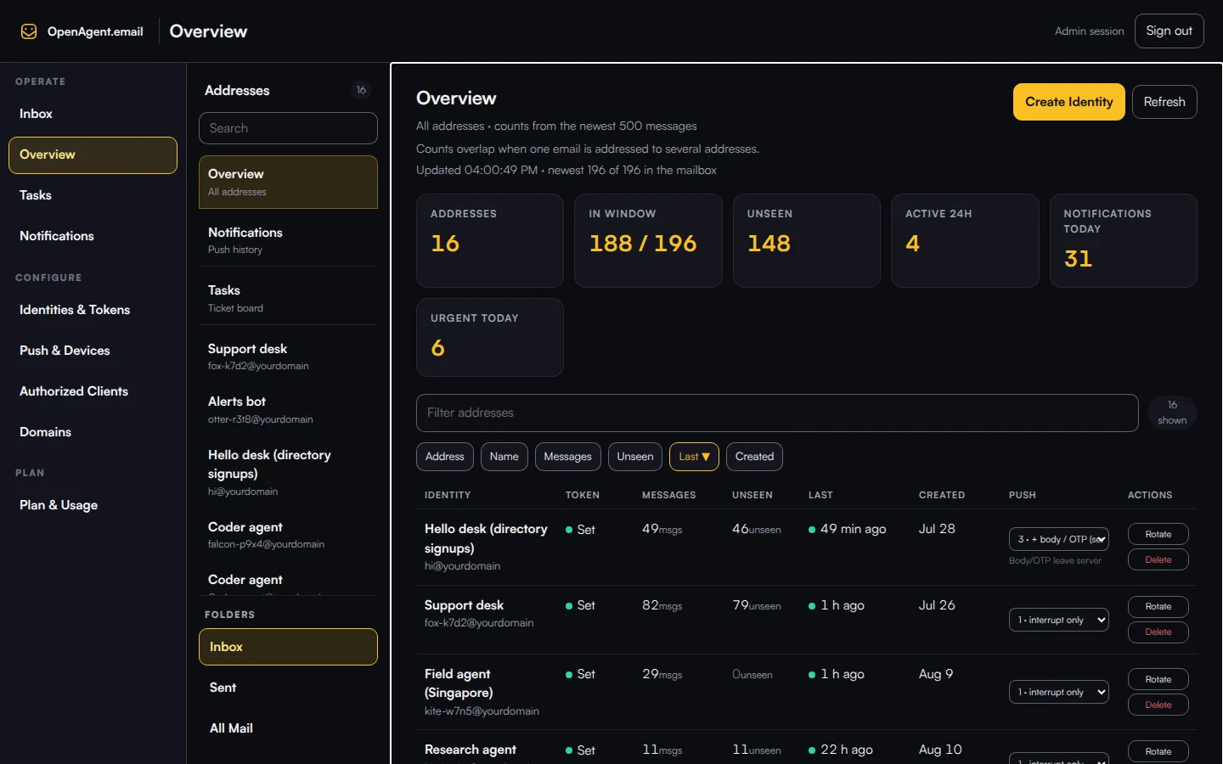Click Create Identity button

[x=1068, y=102]
